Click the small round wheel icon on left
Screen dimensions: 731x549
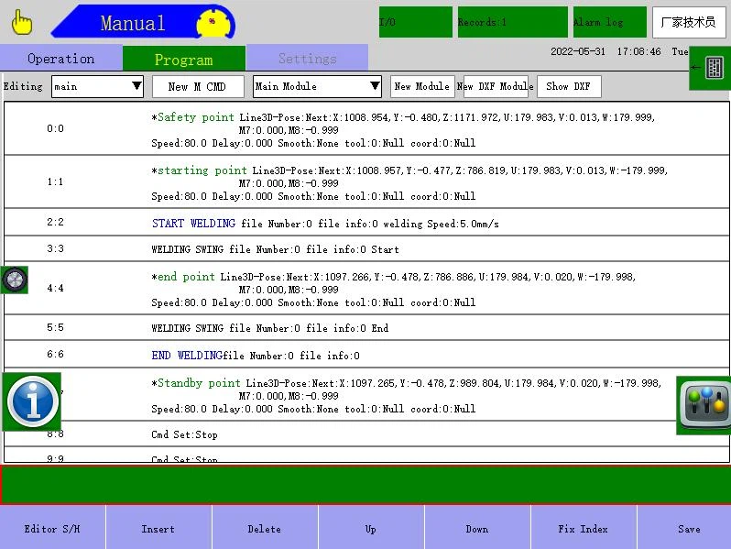pyautogui.click(x=14, y=280)
